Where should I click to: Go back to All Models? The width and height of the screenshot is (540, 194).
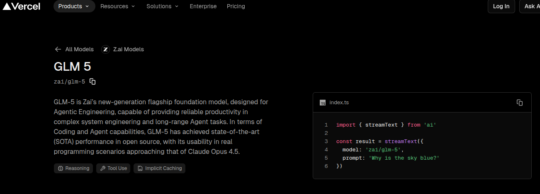(x=79, y=49)
